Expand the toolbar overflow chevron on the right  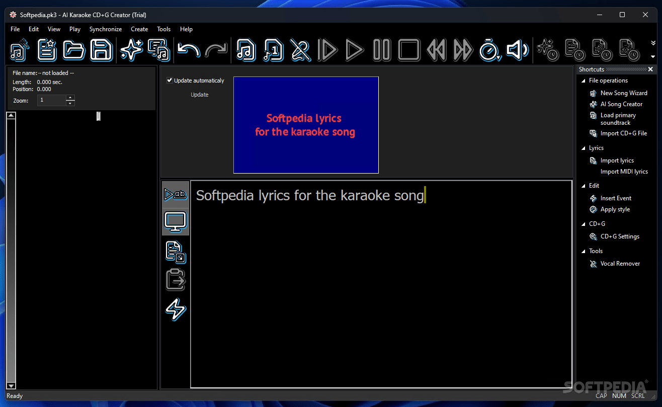coord(653,44)
